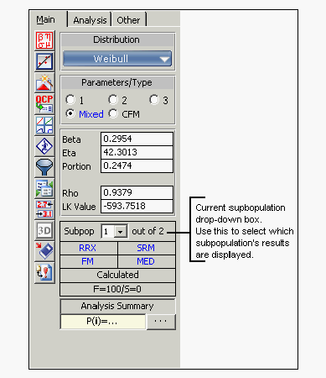Click the Beta value field 0.2954
Screen dimensions: 326x378
[x=137, y=139]
